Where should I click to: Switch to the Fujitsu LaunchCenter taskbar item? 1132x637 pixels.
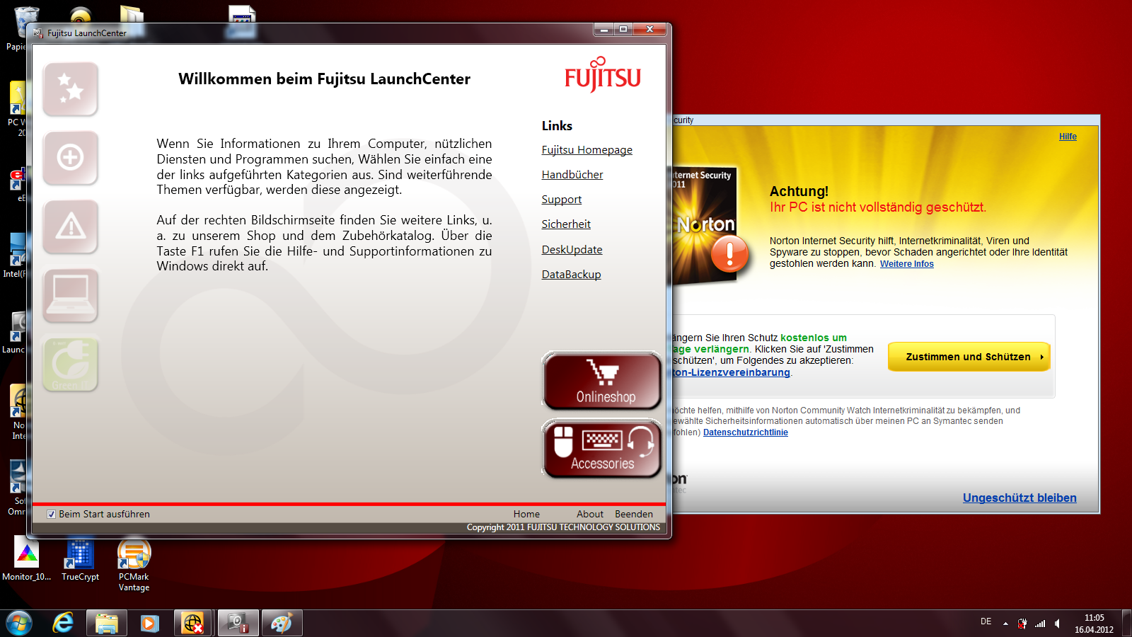(x=238, y=623)
